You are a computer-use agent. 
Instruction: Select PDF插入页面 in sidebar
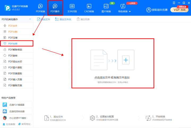point(16,79)
